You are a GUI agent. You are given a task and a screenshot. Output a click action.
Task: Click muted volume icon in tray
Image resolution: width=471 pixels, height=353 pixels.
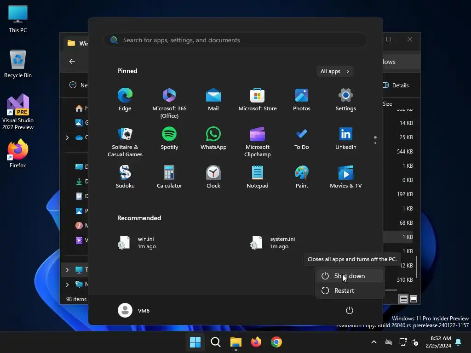coord(415,342)
